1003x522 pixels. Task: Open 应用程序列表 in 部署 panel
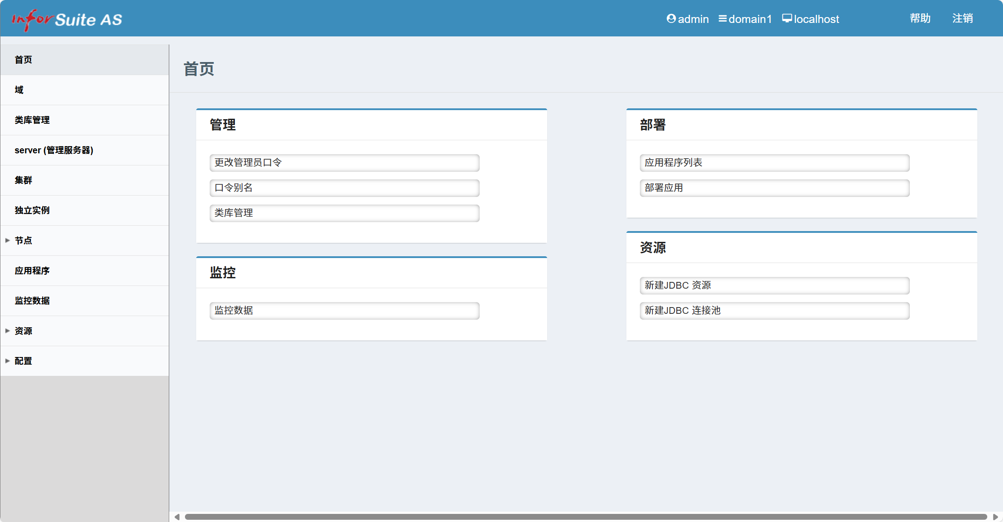click(774, 163)
